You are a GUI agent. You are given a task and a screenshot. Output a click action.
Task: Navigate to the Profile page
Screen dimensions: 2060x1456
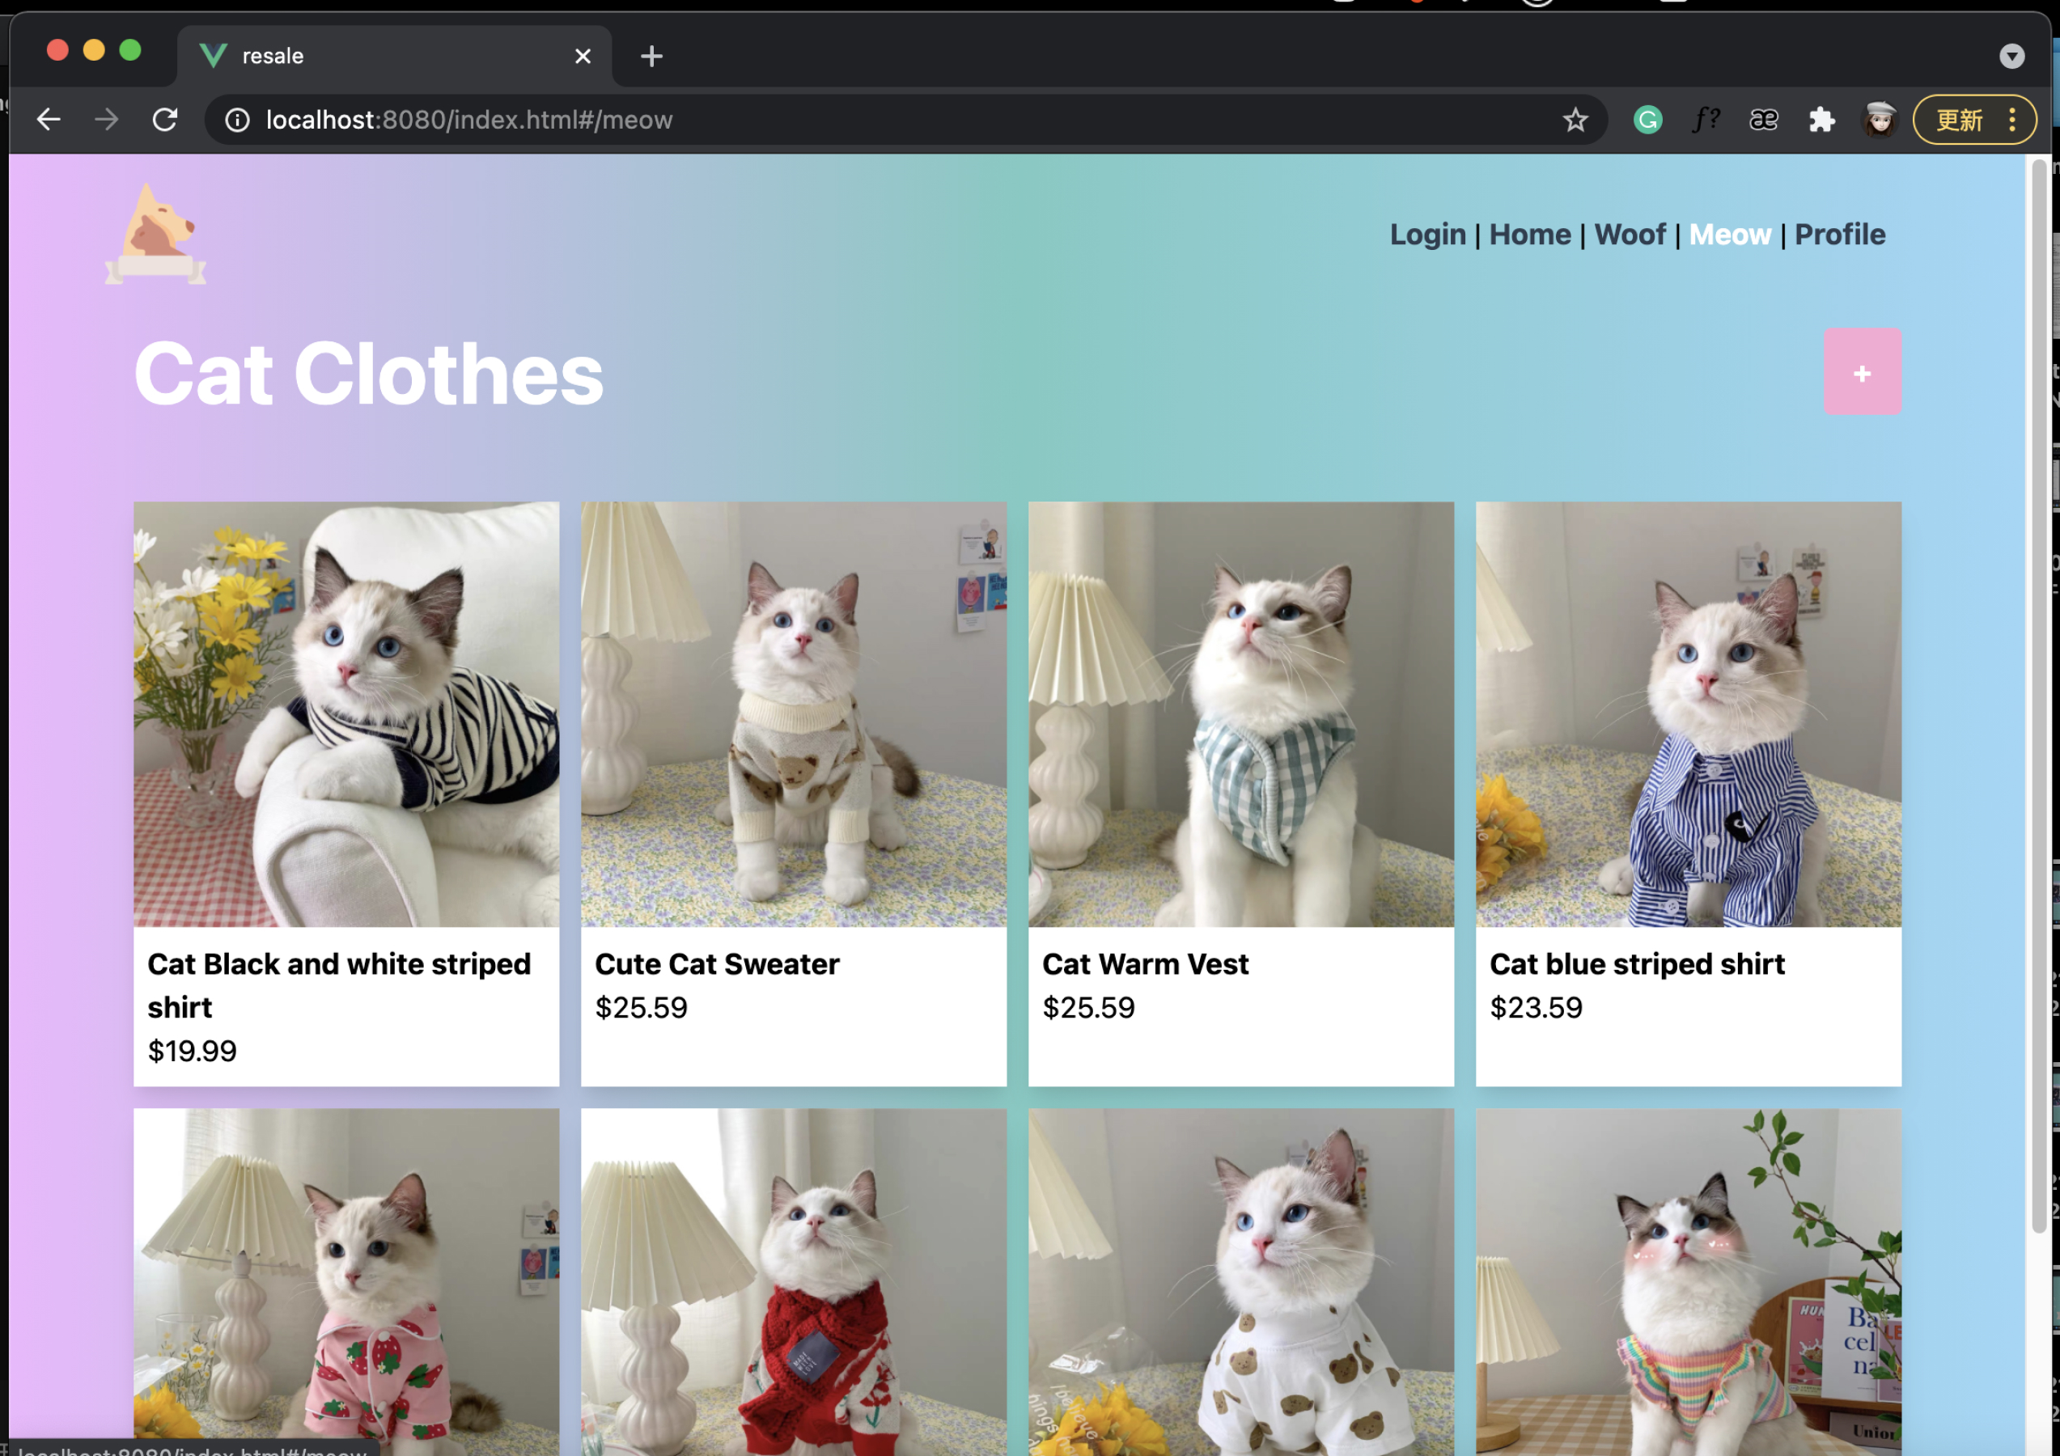coord(1839,234)
